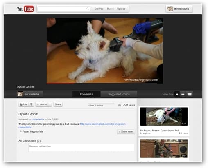The height and width of the screenshot is (168, 208).
Task: Open the Browse menu item
Action: [99, 9]
